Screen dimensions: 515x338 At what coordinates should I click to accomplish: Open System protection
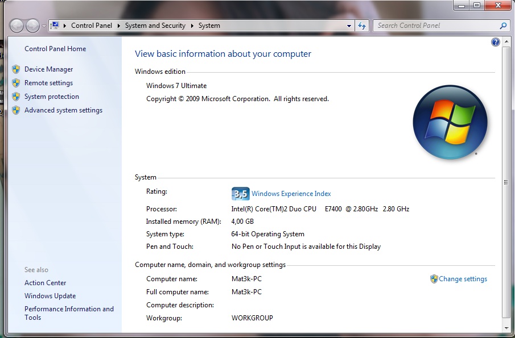tap(52, 97)
